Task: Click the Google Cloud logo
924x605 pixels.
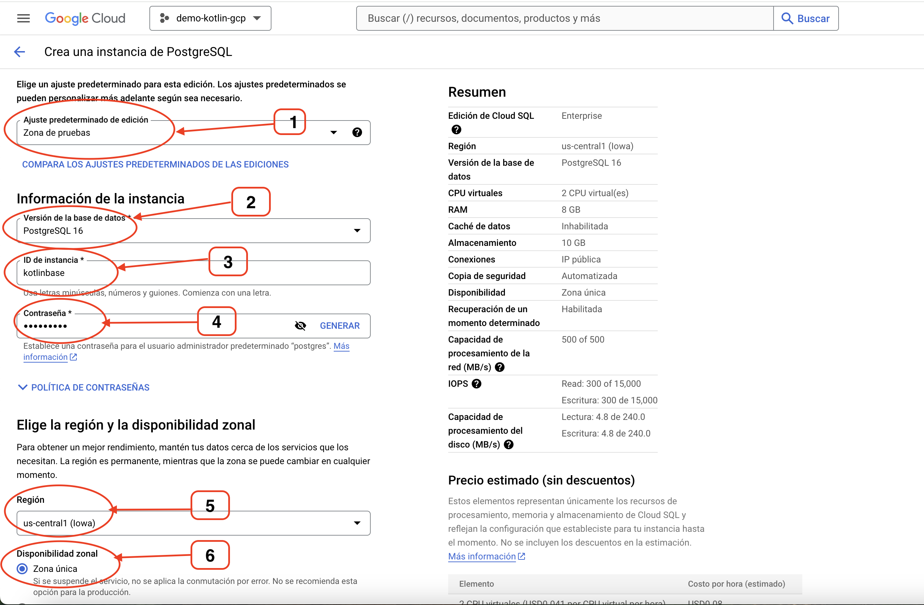Action: tap(85, 18)
